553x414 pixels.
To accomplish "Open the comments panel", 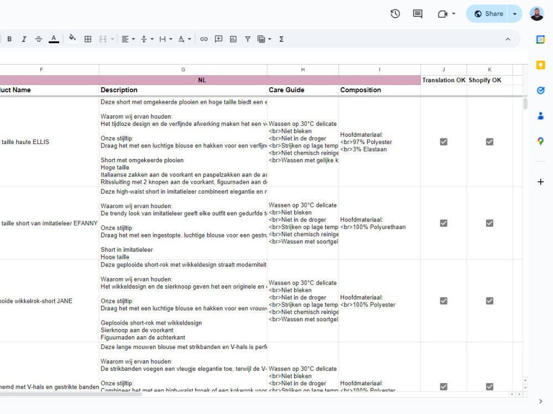I will point(418,14).
